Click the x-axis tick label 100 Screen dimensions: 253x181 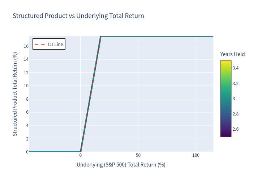(x=196, y=155)
